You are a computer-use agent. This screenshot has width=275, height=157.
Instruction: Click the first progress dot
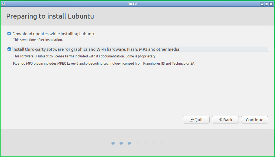tap(113, 143)
